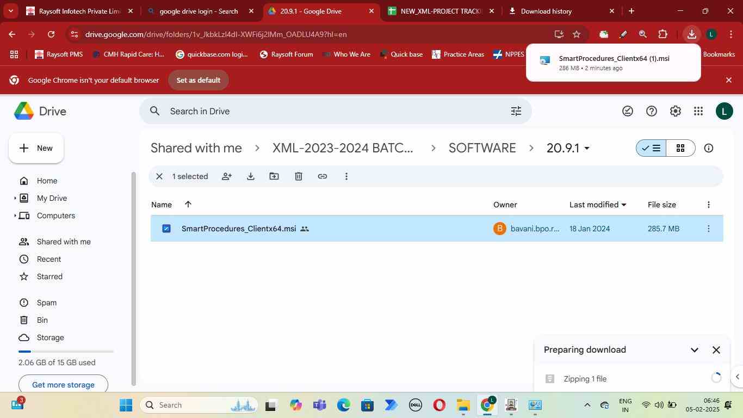Screen dimensions: 743x418
Task: Click the storage usage bar
Action: pyautogui.click(x=66, y=352)
